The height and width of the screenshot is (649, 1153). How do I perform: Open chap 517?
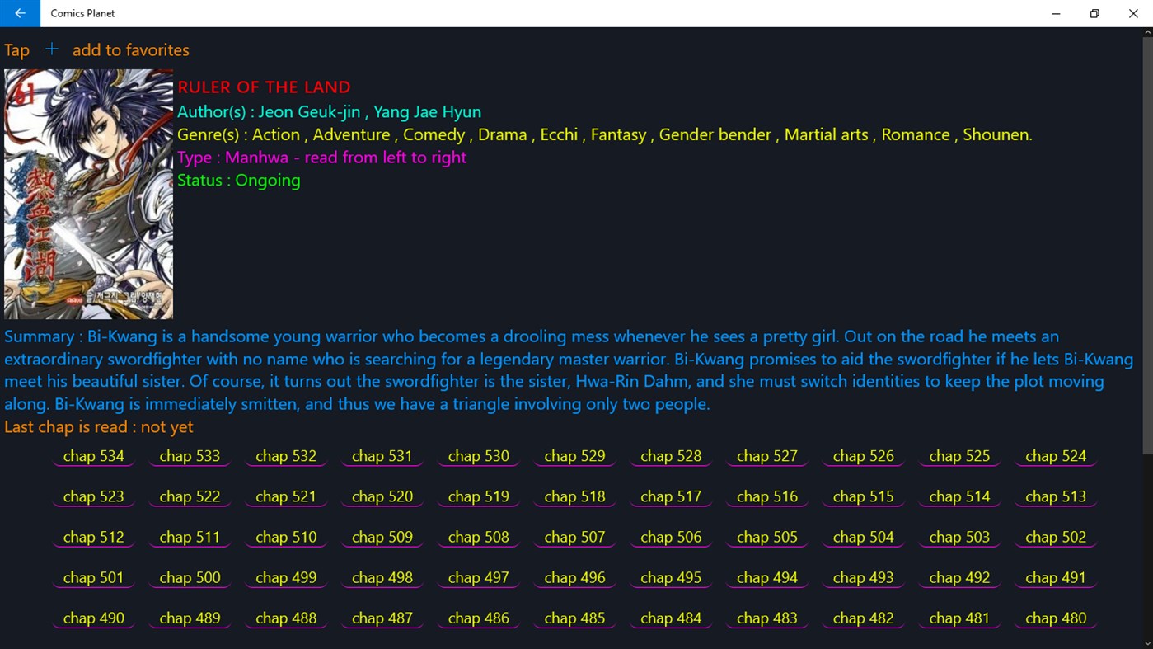click(671, 496)
